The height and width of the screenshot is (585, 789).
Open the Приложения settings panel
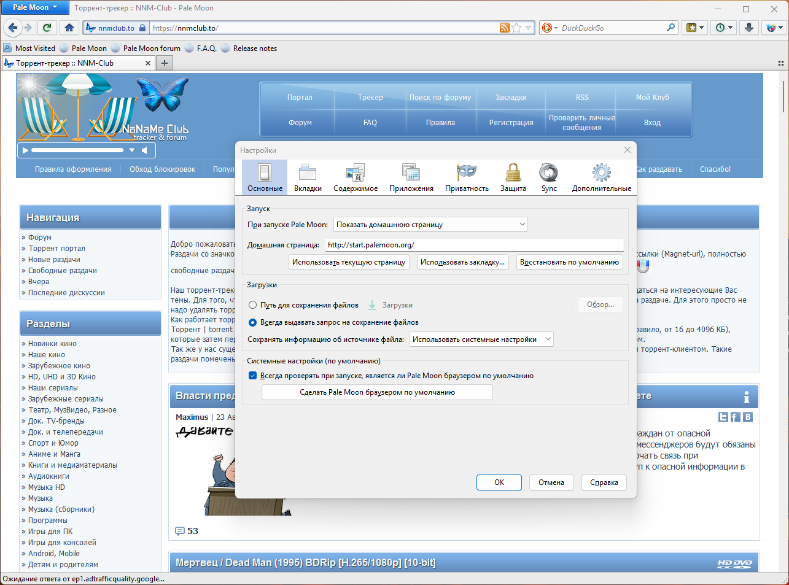[411, 177]
